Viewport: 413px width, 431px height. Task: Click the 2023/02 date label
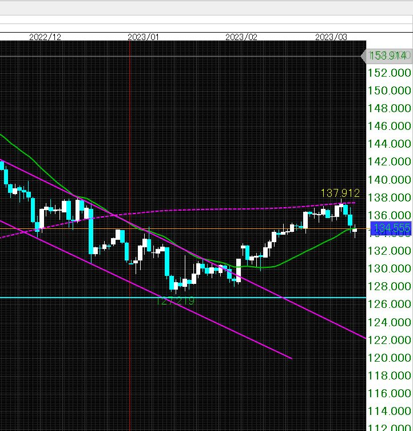[x=241, y=37]
